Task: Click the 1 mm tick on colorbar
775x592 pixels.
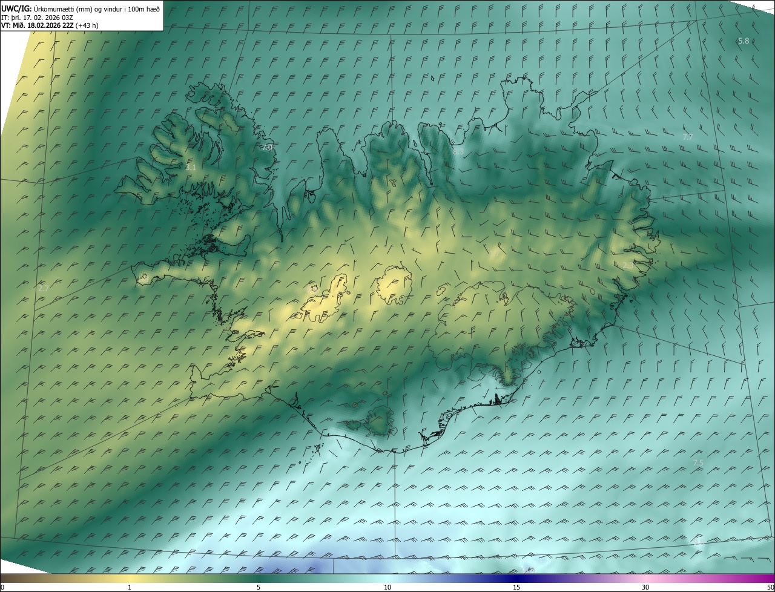Action: [130, 587]
